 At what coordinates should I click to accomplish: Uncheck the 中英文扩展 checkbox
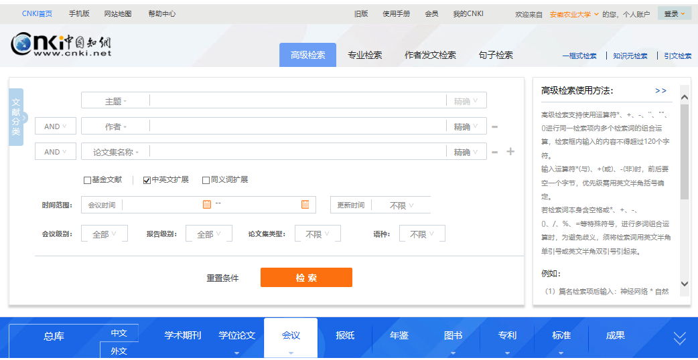tap(147, 180)
